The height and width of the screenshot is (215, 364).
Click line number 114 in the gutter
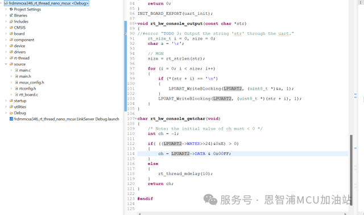[131, 154]
